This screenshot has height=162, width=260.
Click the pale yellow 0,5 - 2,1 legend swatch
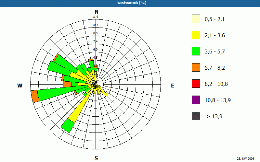[196, 19]
